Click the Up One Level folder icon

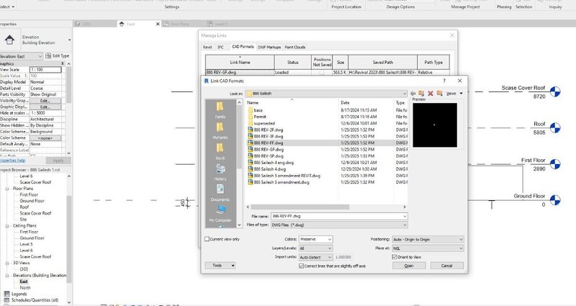(421, 94)
